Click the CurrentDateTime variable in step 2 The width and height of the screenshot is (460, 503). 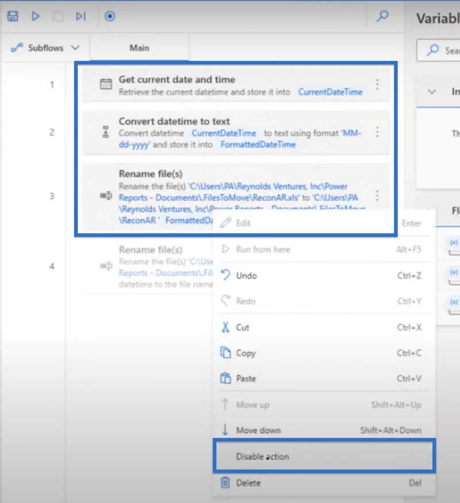point(224,133)
